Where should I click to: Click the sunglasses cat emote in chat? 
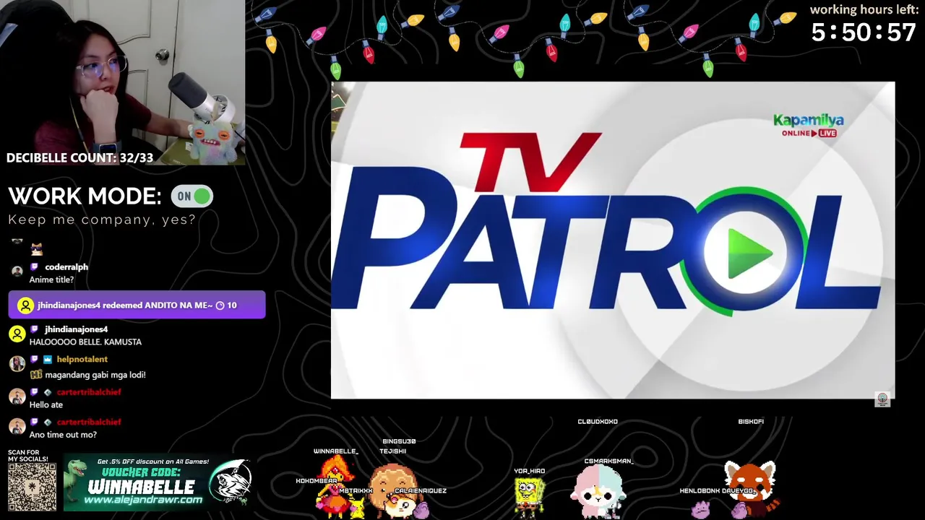tap(37, 249)
